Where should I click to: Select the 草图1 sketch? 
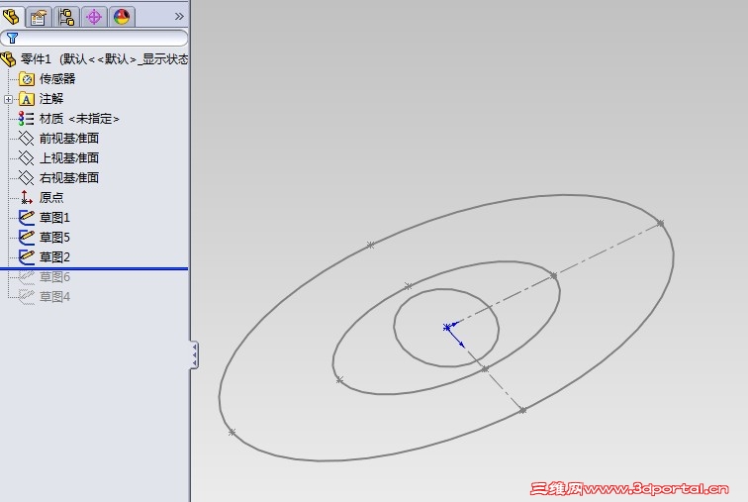pos(54,218)
